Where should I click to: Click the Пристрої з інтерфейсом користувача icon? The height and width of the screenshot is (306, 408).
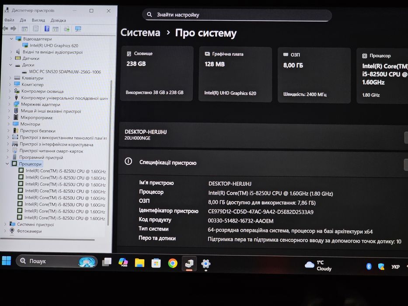click(15, 144)
